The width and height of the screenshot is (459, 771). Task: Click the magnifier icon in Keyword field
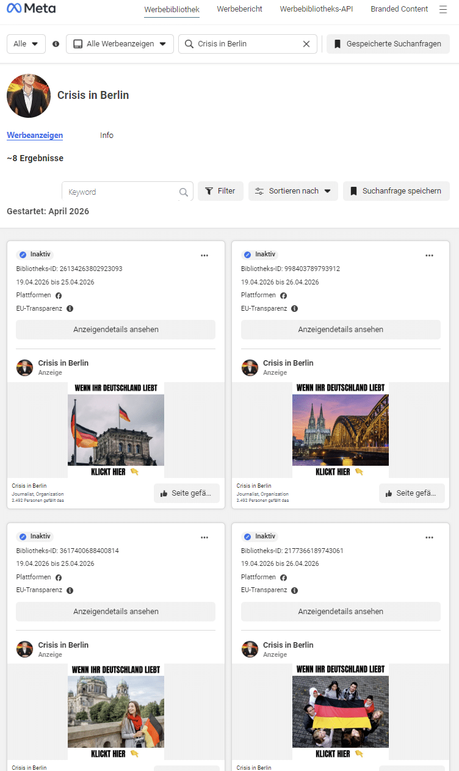point(183,192)
